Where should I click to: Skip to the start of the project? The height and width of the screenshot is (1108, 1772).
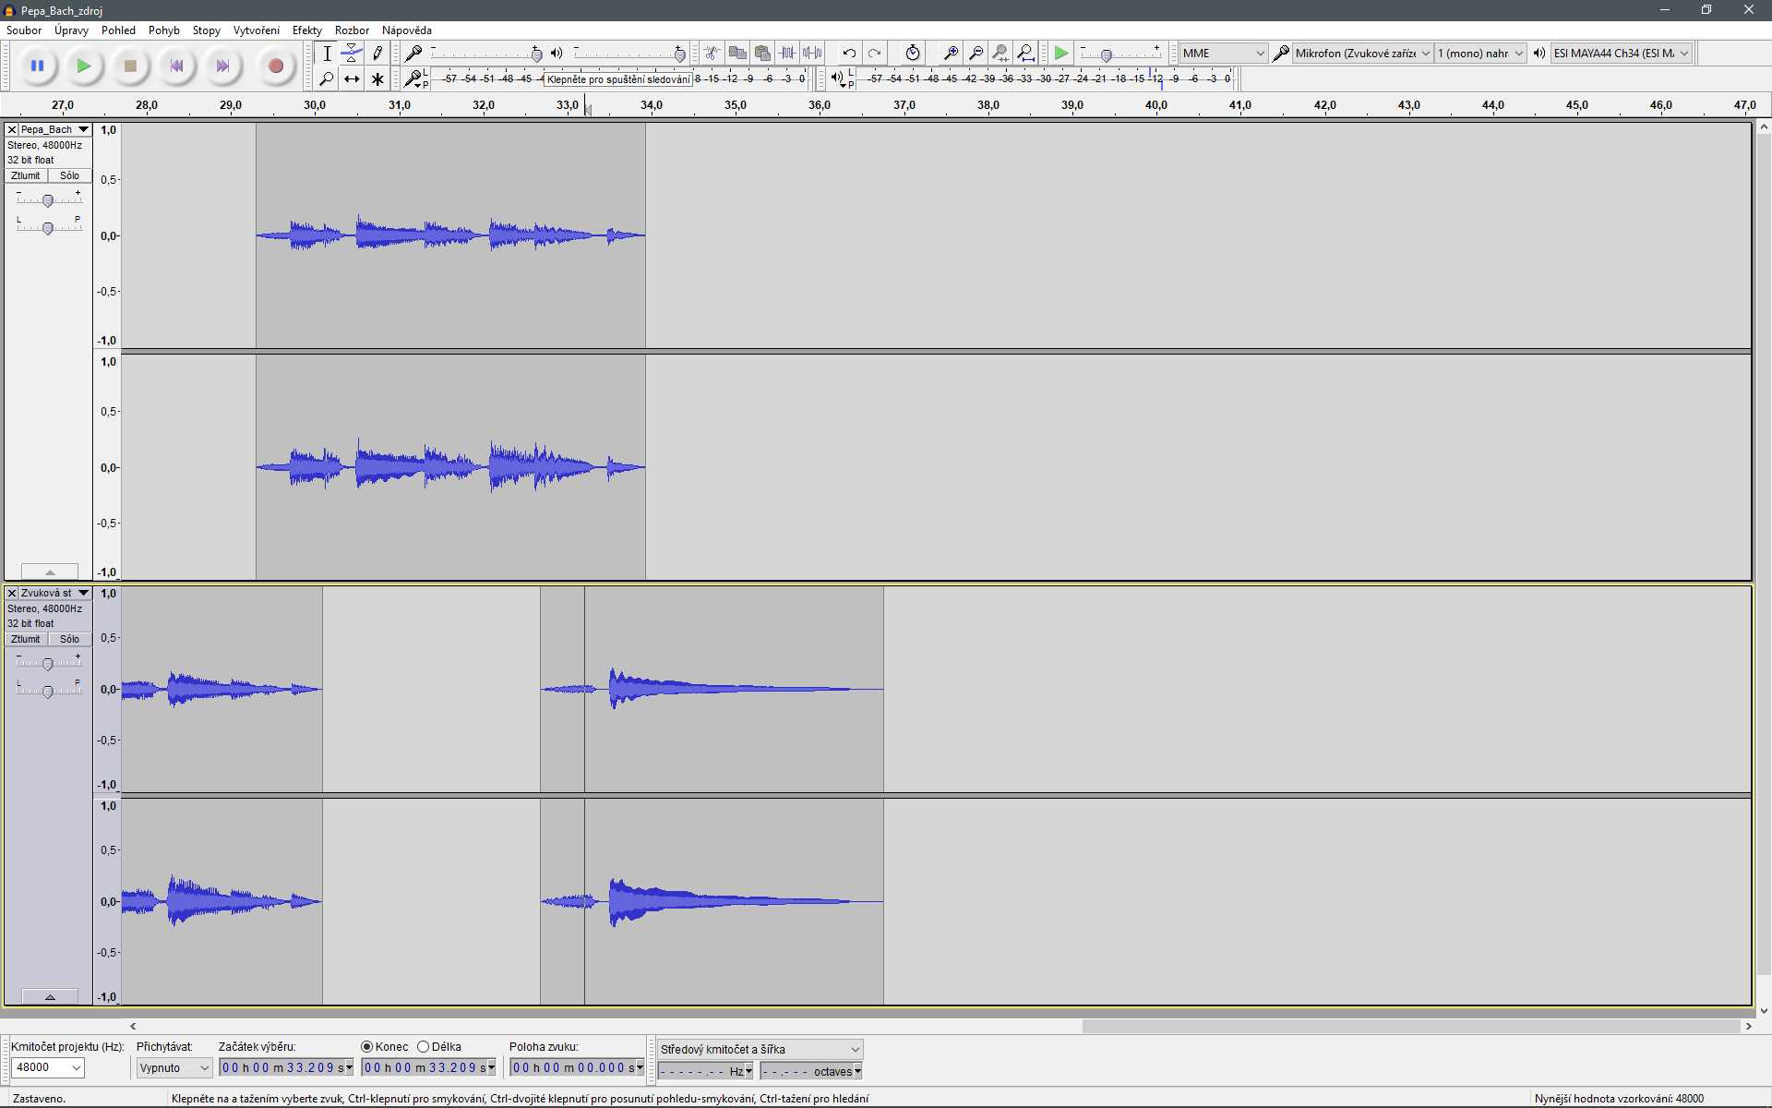point(176,66)
